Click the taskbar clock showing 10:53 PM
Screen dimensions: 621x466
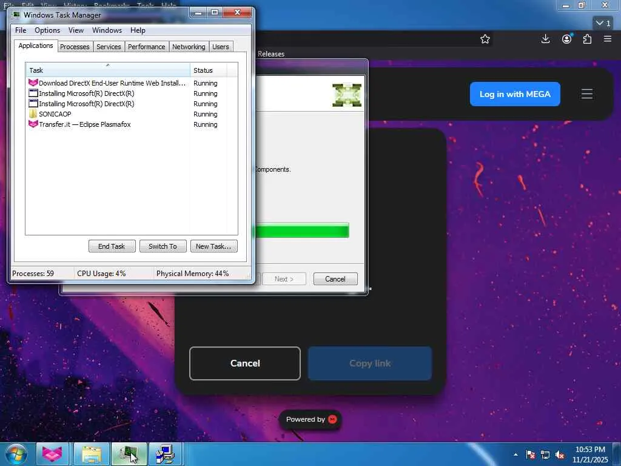tap(590, 454)
